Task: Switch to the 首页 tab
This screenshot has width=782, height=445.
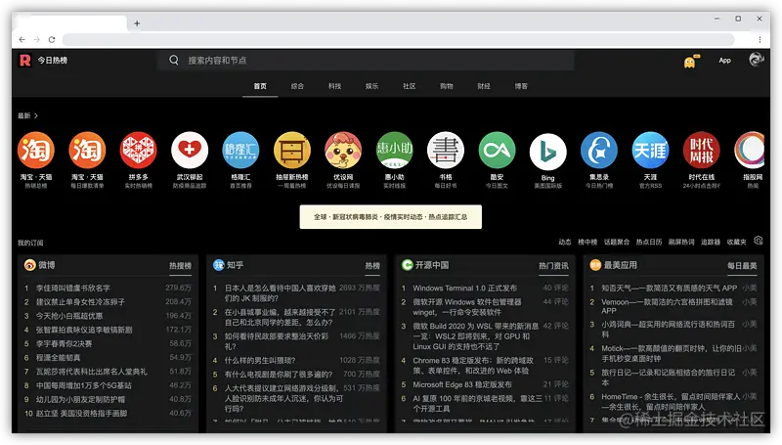Action: [x=260, y=86]
